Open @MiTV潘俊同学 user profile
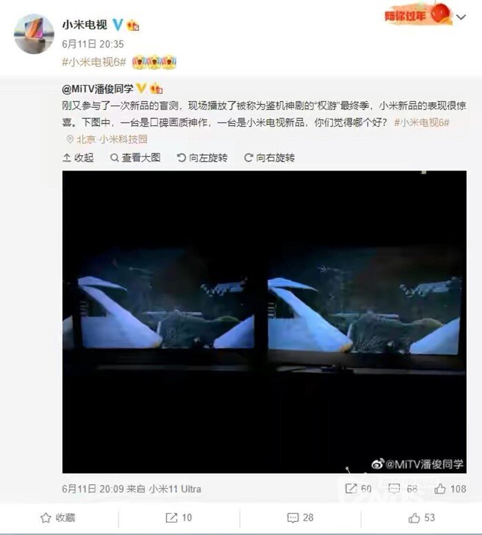Screen dimensions: 482x535 (97, 89)
